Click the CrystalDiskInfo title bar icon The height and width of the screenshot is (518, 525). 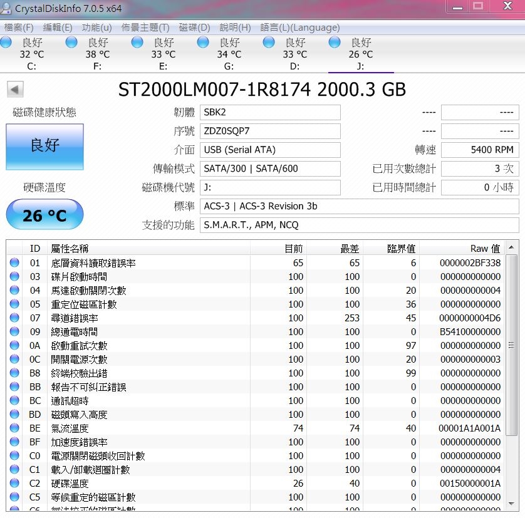pos(6,8)
